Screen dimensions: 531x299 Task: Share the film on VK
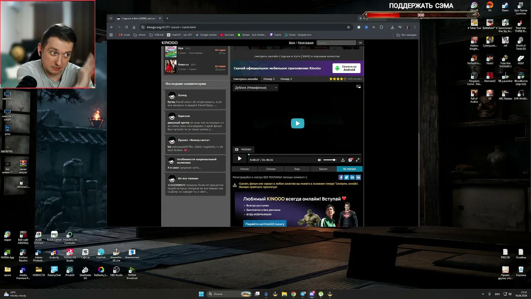point(358,177)
